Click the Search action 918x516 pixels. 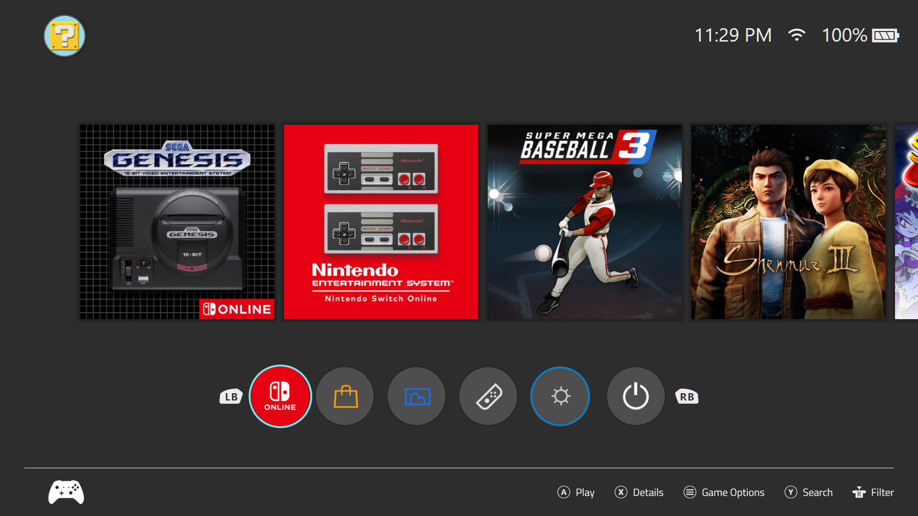pyautogui.click(x=809, y=492)
